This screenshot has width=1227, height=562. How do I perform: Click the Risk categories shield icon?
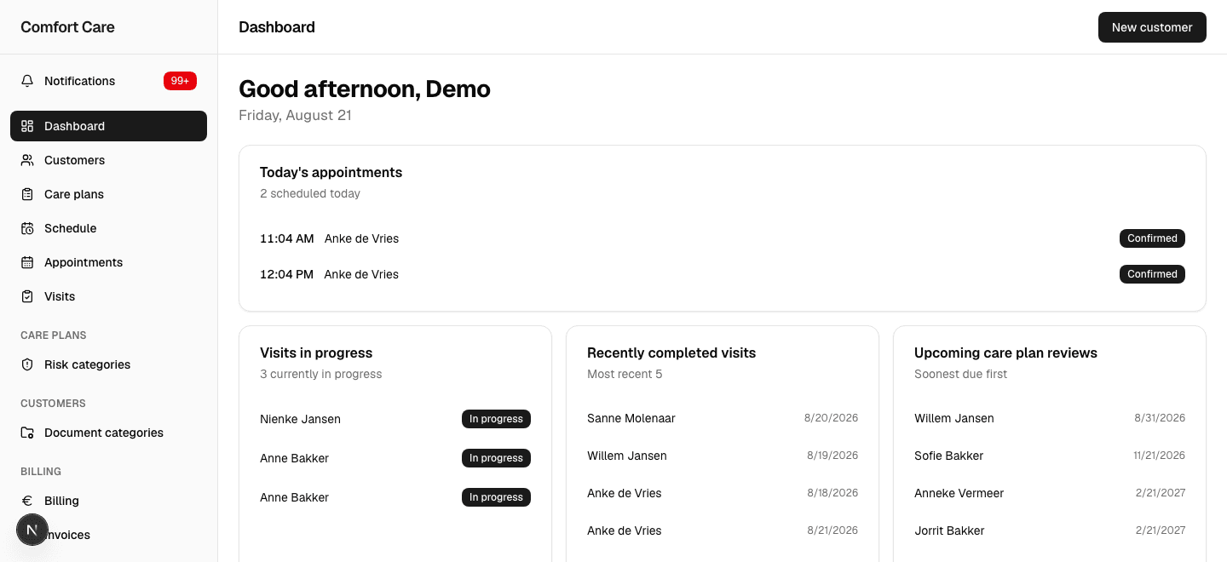pos(27,364)
